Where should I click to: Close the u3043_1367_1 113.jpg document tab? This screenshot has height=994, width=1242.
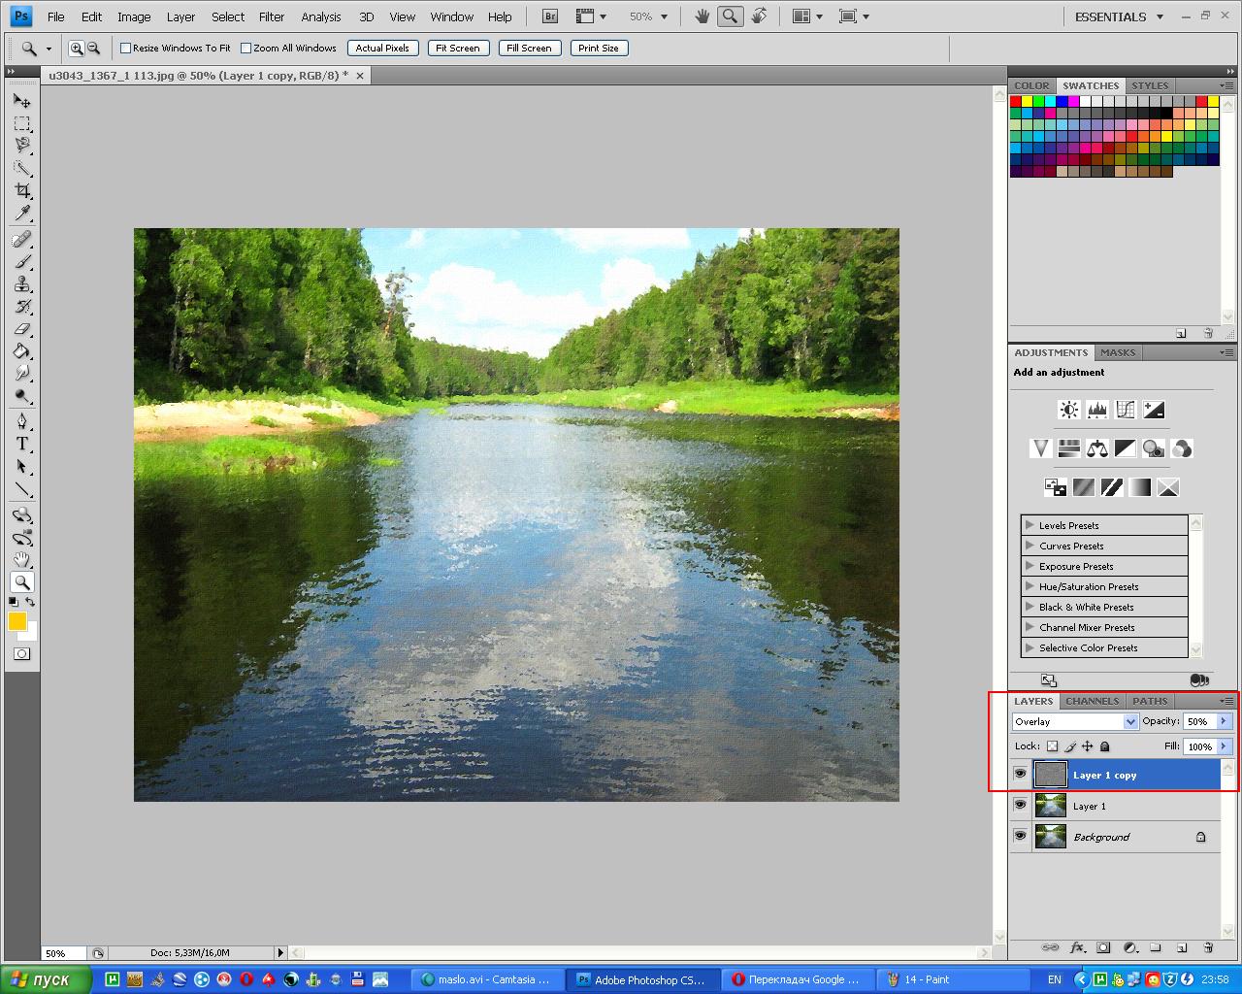361,76
